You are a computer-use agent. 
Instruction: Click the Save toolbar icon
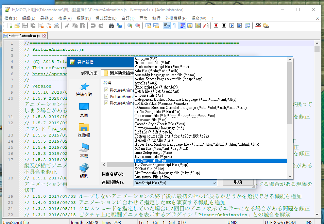25,26
